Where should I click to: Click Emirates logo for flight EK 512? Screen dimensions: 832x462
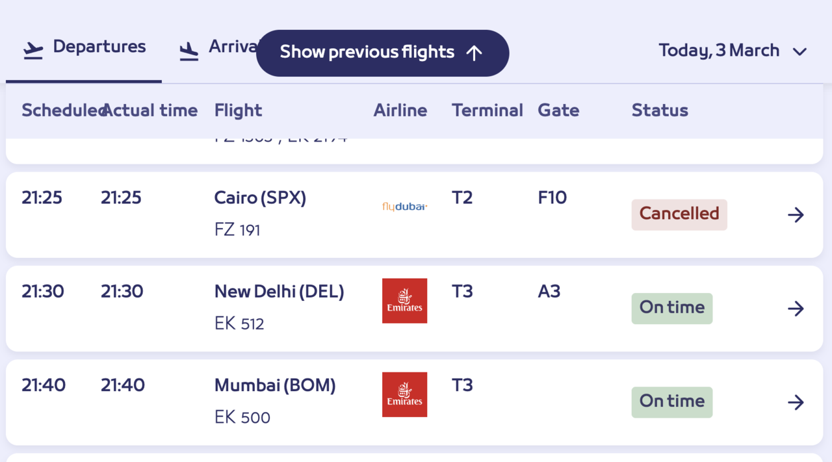point(404,301)
